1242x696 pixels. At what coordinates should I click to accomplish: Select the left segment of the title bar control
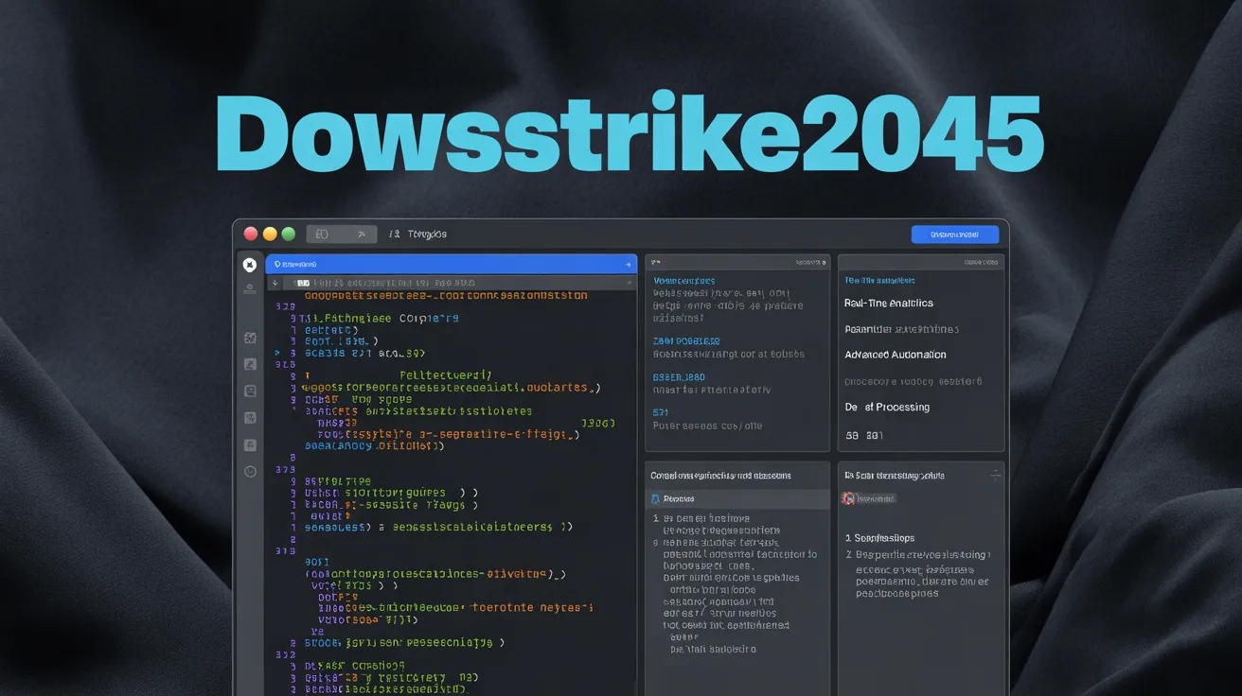tap(322, 234)
